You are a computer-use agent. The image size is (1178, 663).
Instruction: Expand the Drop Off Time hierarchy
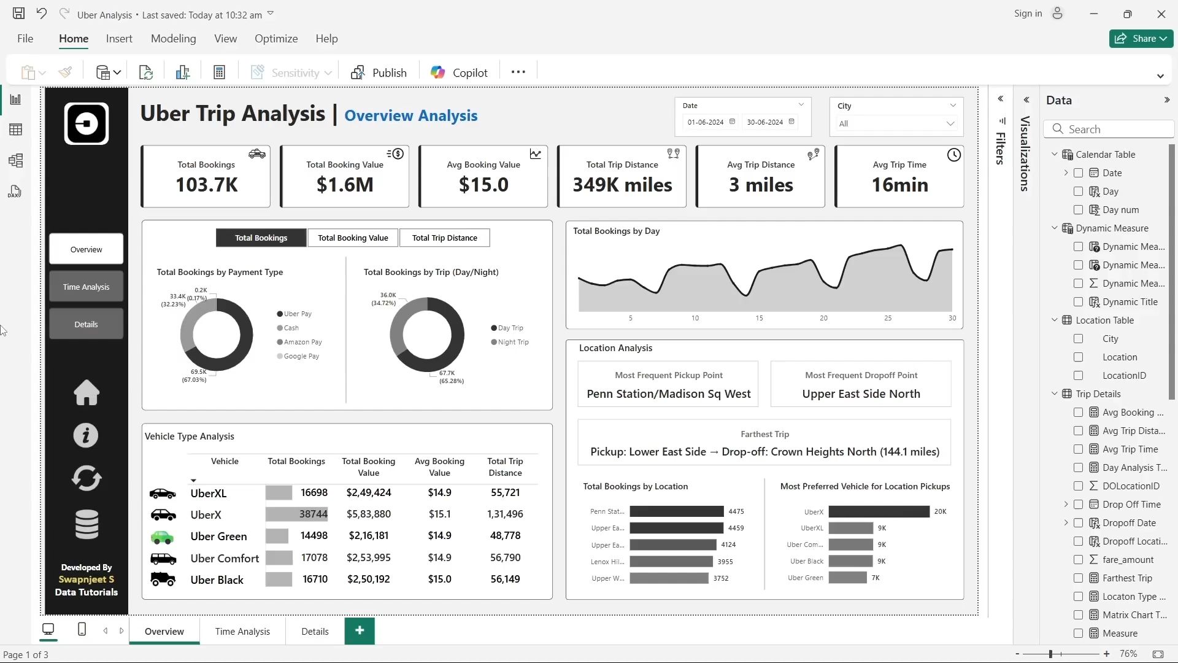click(x=1066, y=505)
